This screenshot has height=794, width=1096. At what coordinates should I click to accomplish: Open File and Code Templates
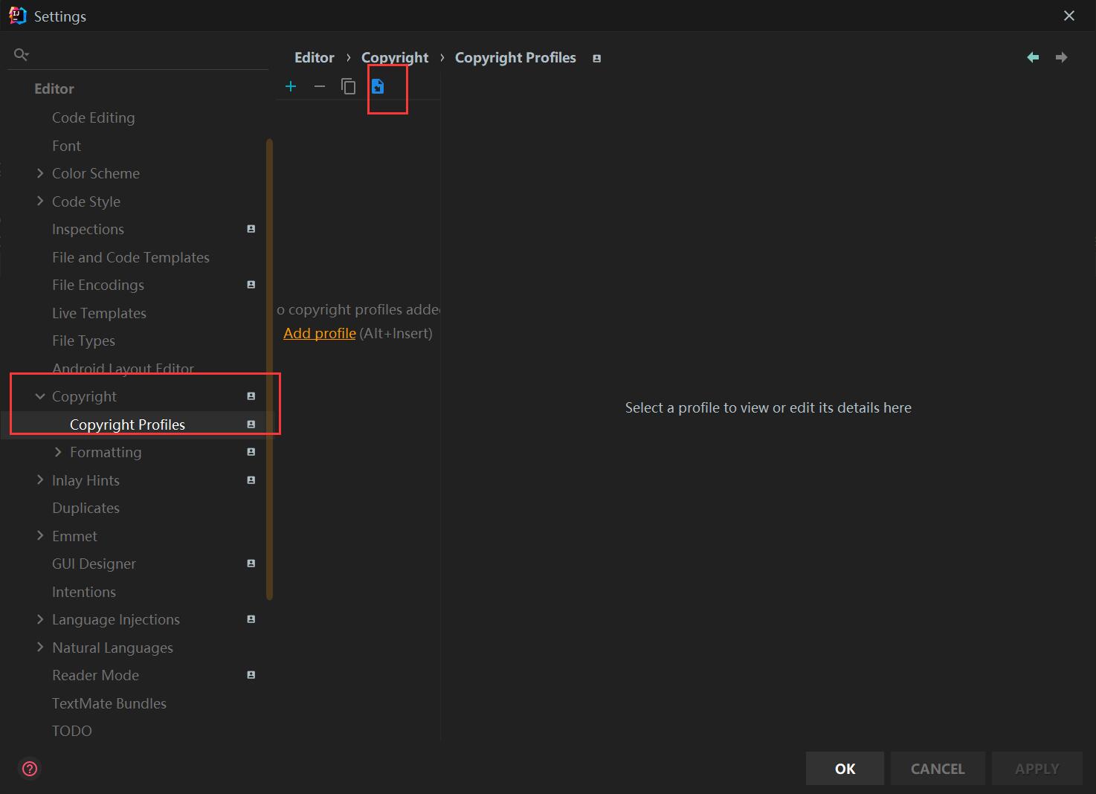pyautogui.click(x=131, y=257)
